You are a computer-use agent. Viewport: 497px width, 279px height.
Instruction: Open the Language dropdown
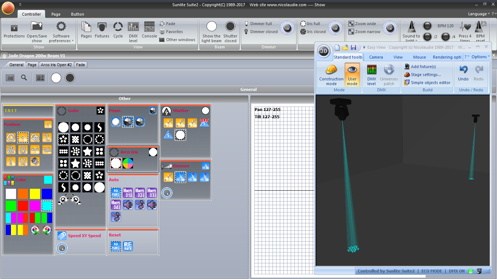tap(479, 14)
